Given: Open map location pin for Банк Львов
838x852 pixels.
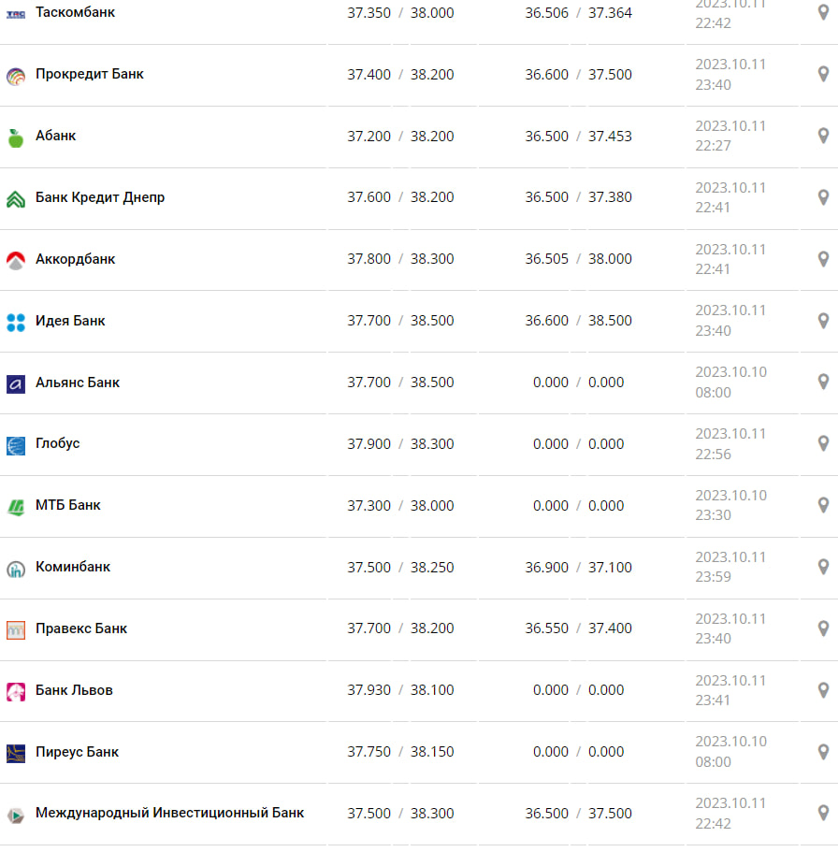Looking at the screenshot, I should click(x=823, y=690).
